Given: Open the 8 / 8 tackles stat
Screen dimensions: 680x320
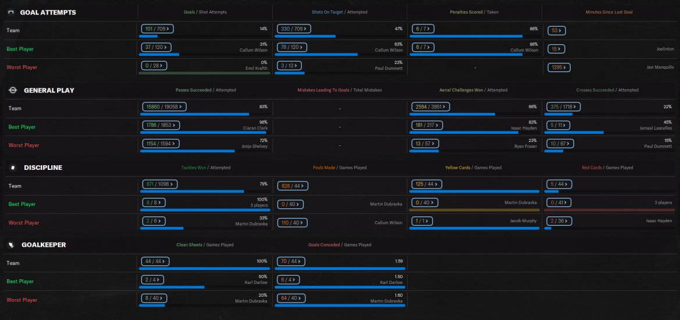Looking at the screenshot, I should 154,202.
